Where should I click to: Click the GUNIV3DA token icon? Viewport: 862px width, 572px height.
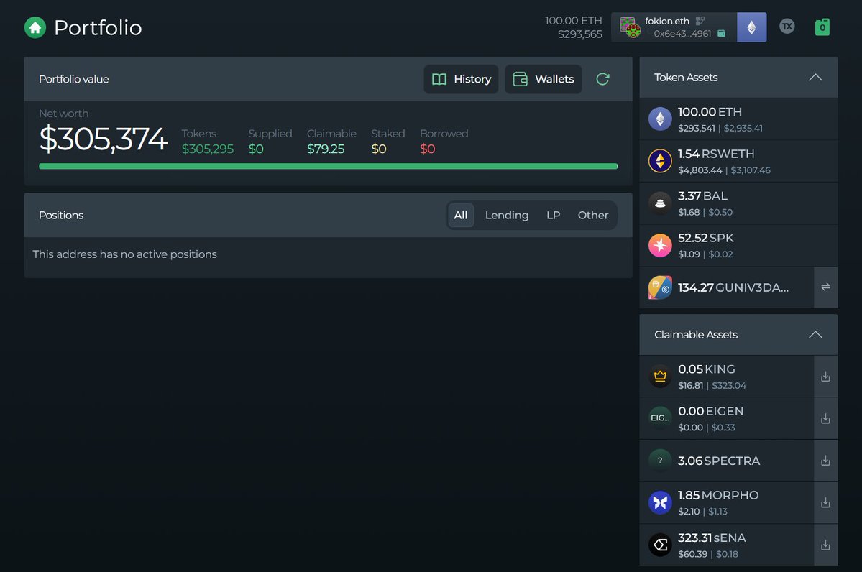click(660, 287)
